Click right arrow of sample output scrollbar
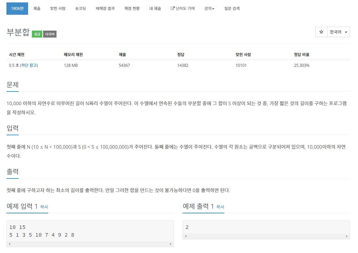358x253 pixels. 347,236
